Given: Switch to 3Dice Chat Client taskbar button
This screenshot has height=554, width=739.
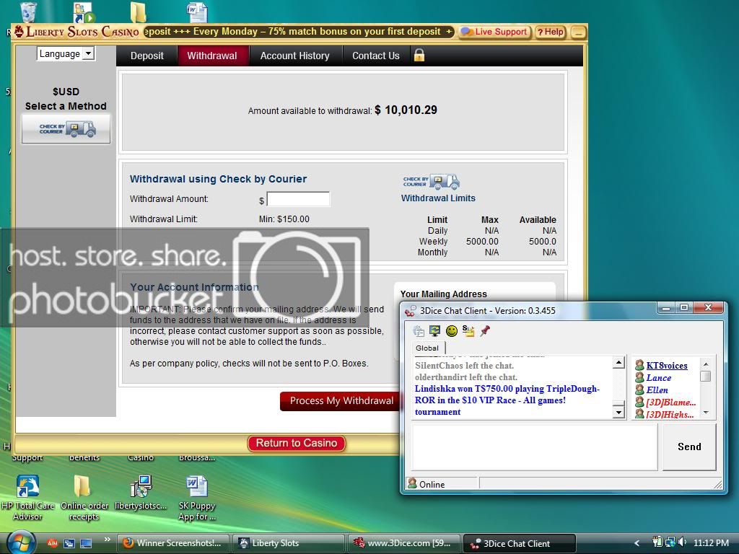Looking at the screenshot, I should (520, 543).
